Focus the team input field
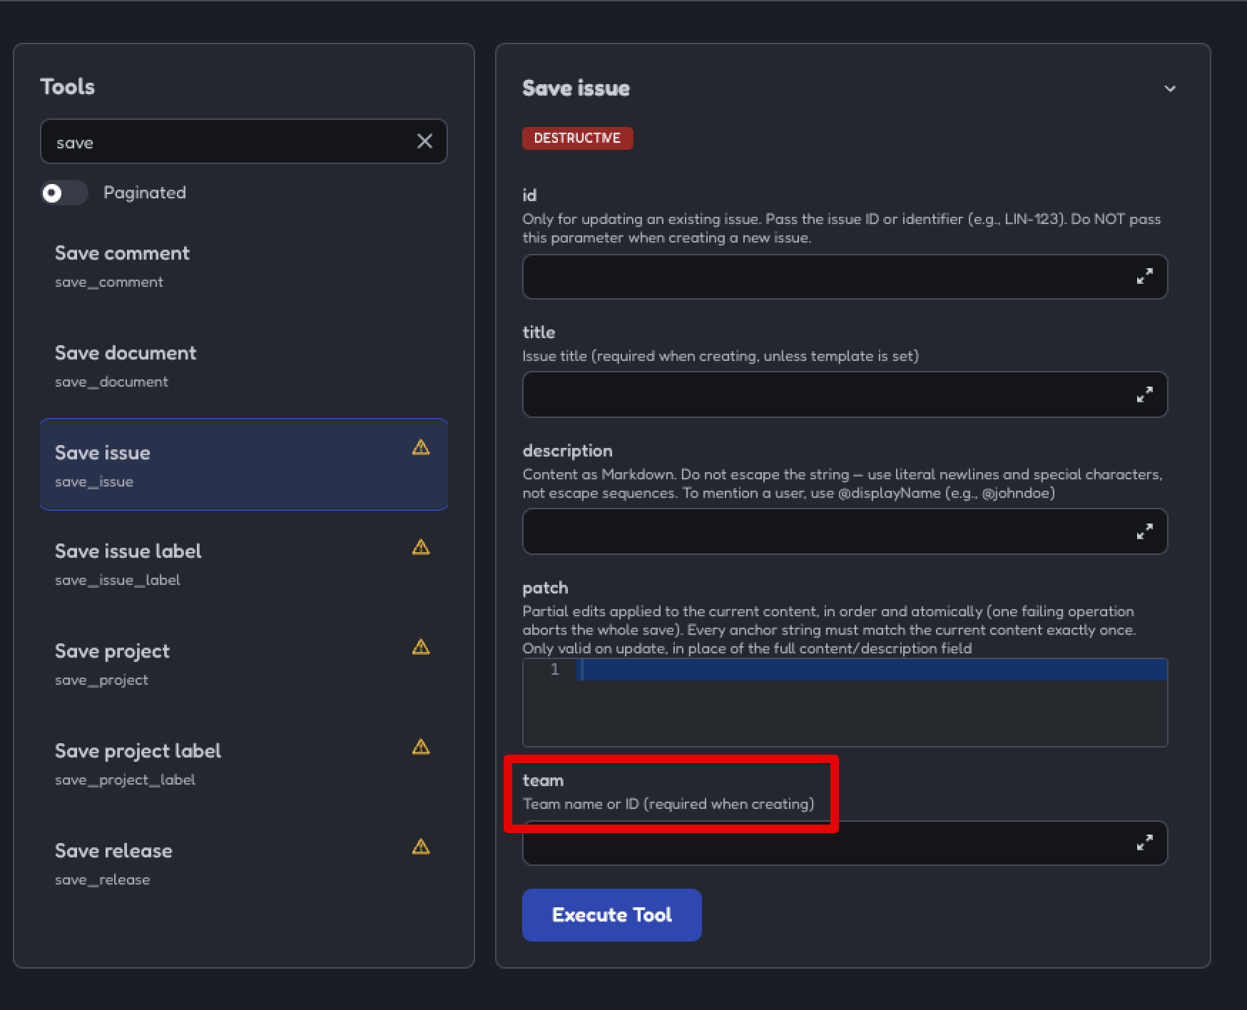This screenshot has width=1247, height=1010. click(845, 844)
